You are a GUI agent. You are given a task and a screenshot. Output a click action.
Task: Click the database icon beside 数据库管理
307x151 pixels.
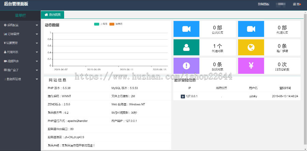5,79
